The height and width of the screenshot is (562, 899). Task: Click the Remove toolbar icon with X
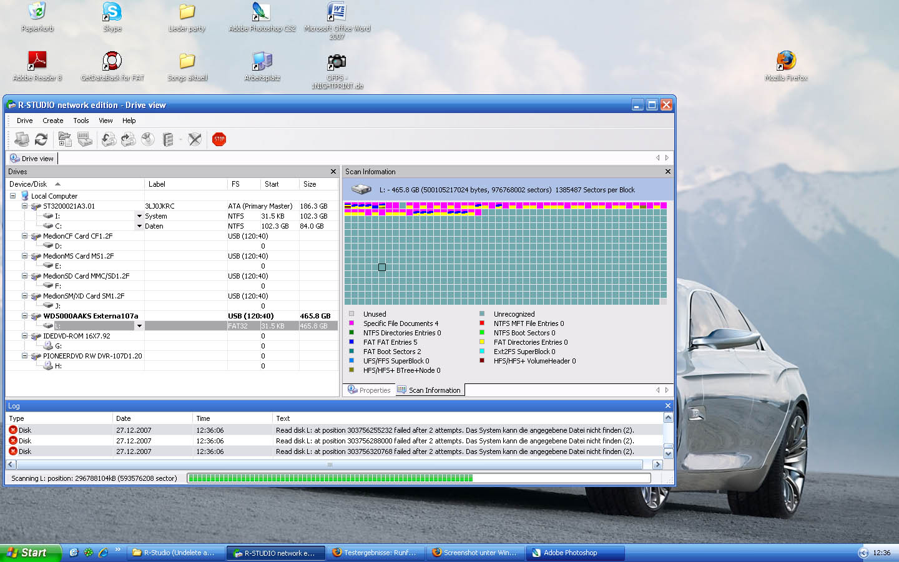[195, 139]
